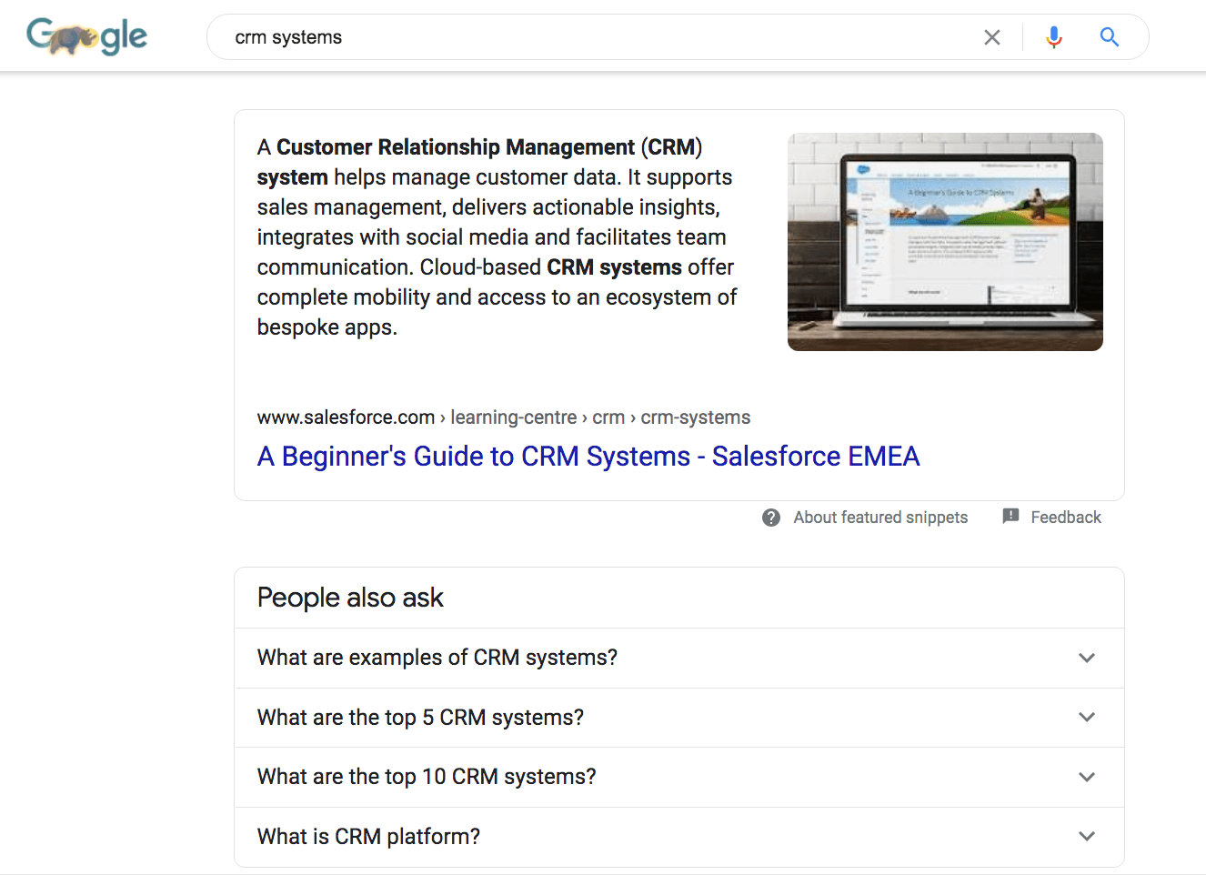The image size is (1206, 875).
Task: Click the www.salesforce.com breadcrumb URL
Action: pyautogui.click(x=504, y=417)
